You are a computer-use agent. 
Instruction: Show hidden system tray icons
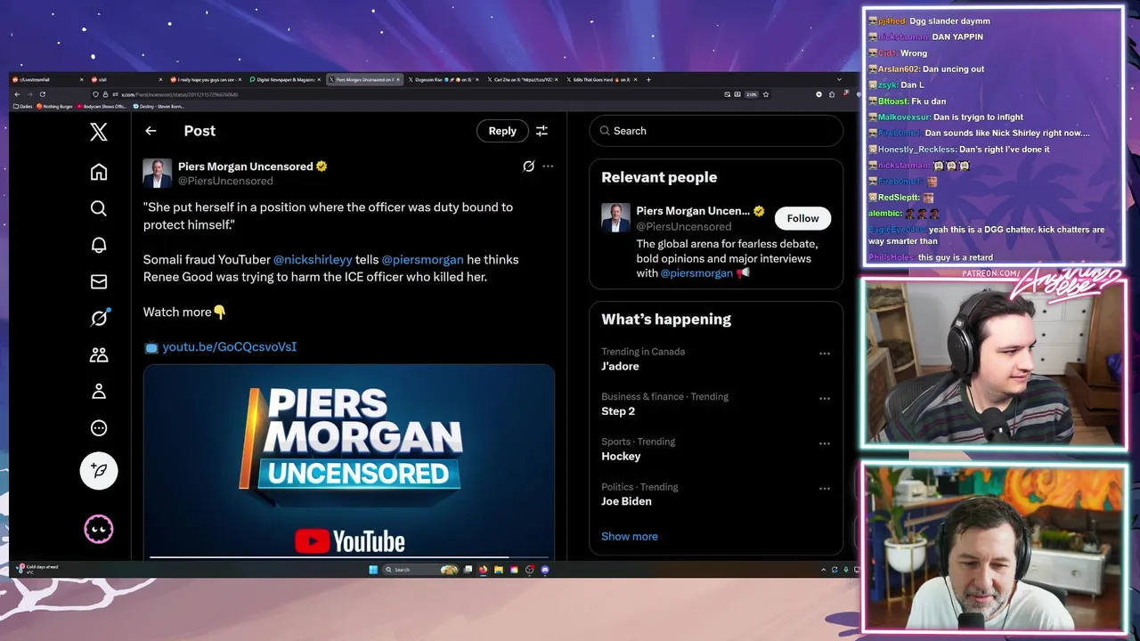point(823,570)
